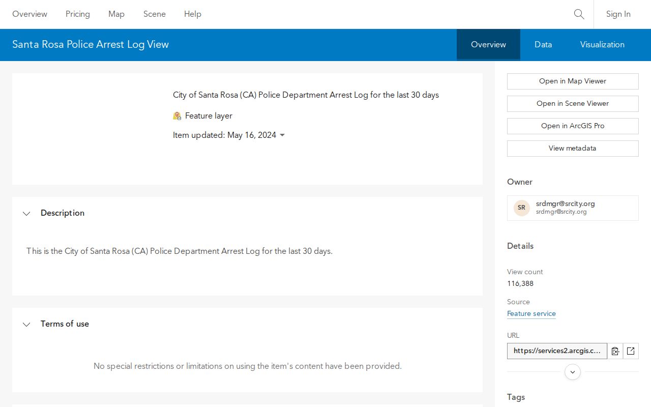Select the highlighted Overview tab in blue bar

(x=488, y=45)
